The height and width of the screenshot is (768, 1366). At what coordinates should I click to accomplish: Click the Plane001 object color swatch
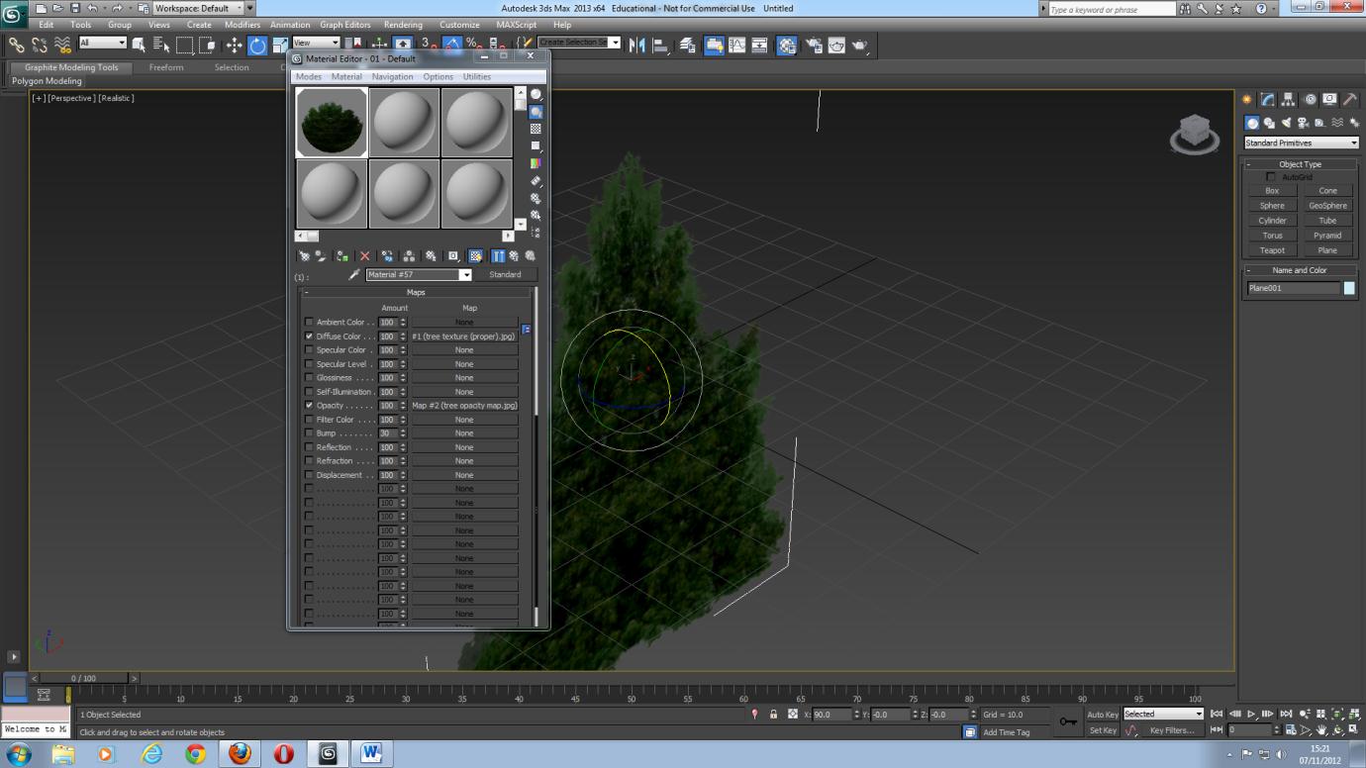click(1349, 287)
